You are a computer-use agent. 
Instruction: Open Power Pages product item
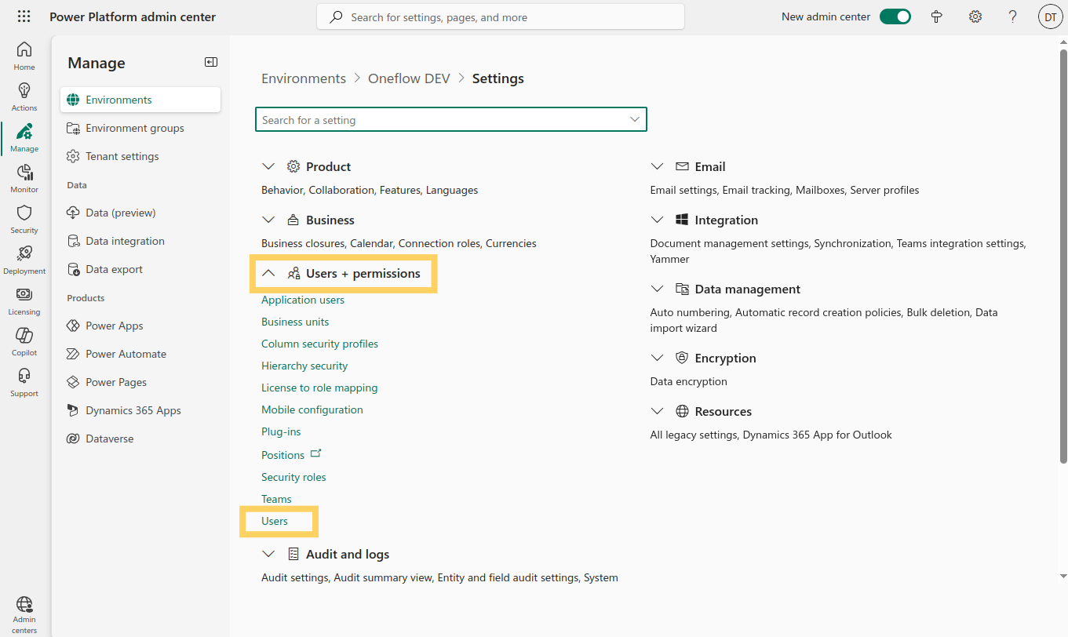pyautogui.click(x=140, y=382)
